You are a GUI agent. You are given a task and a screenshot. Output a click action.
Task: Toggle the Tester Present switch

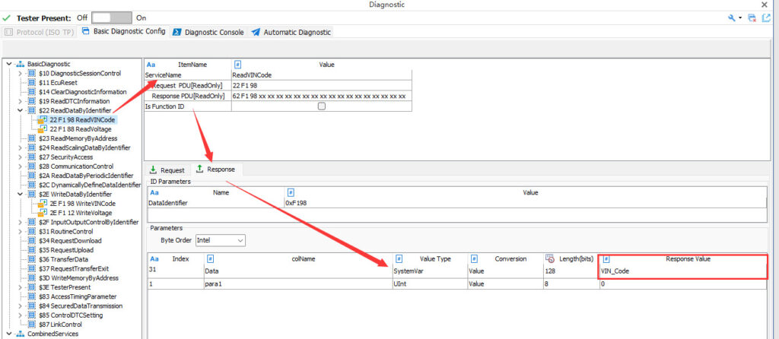[113, 17]
